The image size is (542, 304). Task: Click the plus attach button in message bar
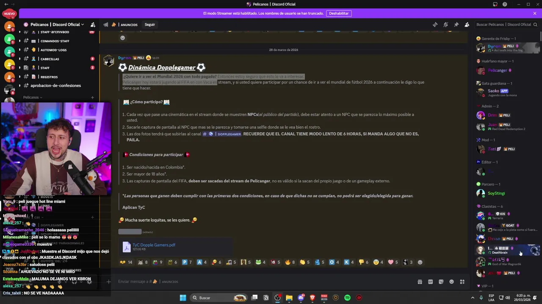click(x=109, y=282)
